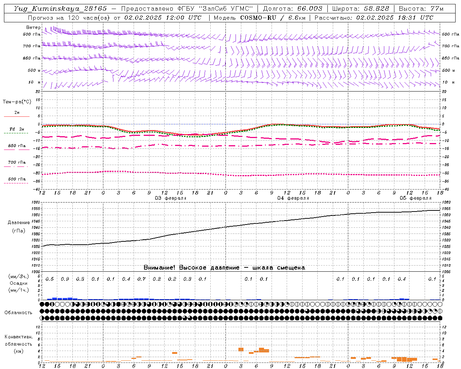Click the (мм/3ч.) precipitation unit label
Screen dimensions: 461x369
(19, 276)
